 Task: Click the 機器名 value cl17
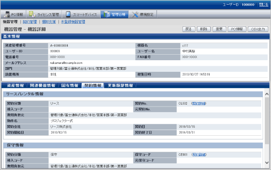click(185, 45)
